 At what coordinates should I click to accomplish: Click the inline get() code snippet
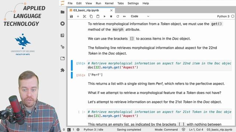[x=216, y=24]
